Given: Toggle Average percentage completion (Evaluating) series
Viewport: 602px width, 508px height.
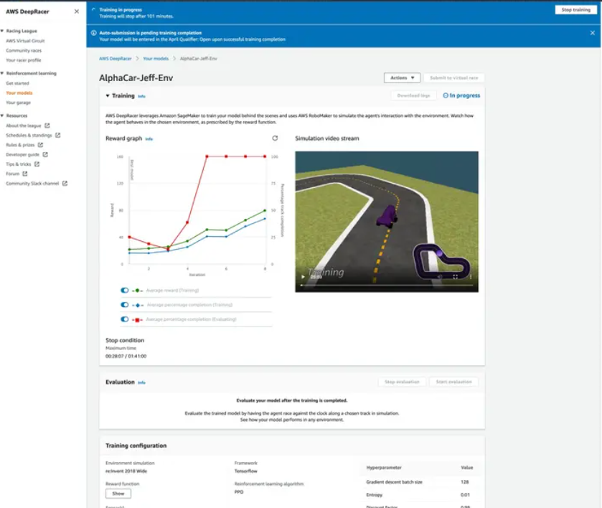Looking at the screenshot, I should pyautogui.click(x=124, y=319).
